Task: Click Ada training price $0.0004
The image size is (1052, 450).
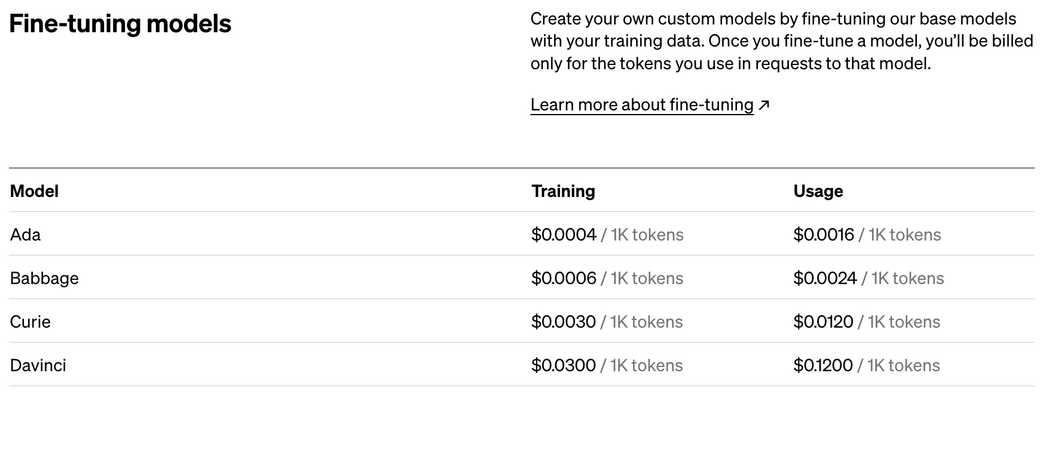Action: pyautogui.click(x=564, y=235)
